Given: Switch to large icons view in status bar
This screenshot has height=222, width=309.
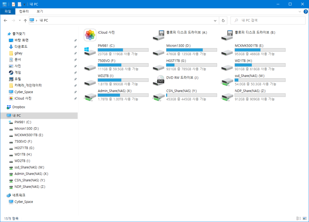Looking at the screenshot, I should [x=304, y=218].
